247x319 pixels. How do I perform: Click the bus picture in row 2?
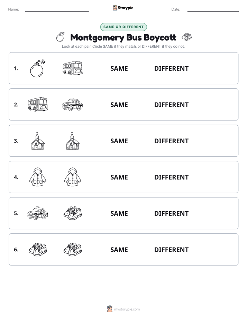pyautogui.click(x=38, y=104)
